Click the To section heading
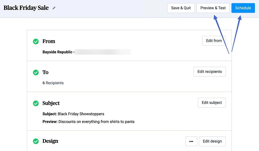This screenshot has height=151, width=259. pyautogui.click(x=45, y=72)
